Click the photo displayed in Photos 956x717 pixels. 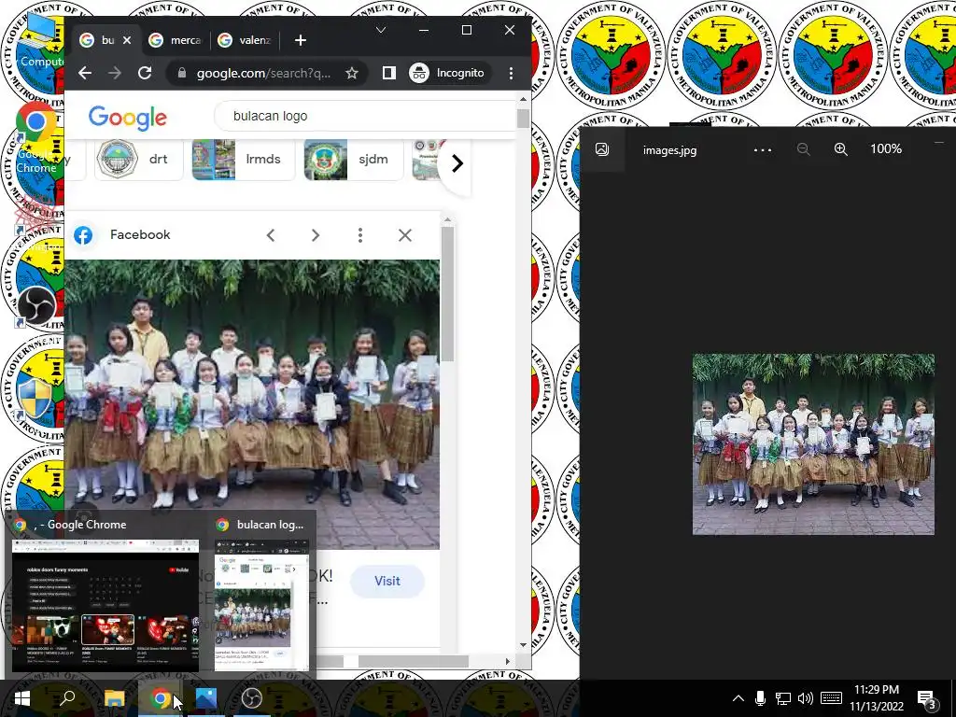pyautogui.click(x=813, y=443)
